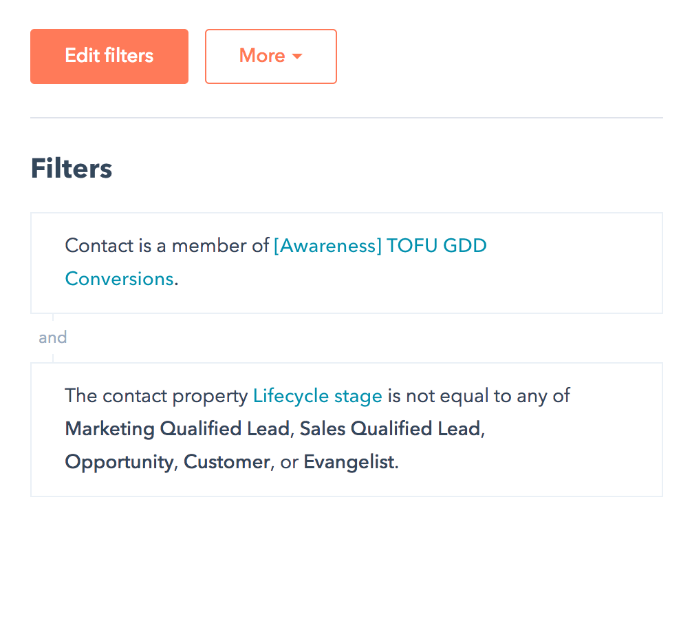Screen dimensions: 681x628
Task: Click Customer in the excluded stages list
Action: (x=226, y=461)
